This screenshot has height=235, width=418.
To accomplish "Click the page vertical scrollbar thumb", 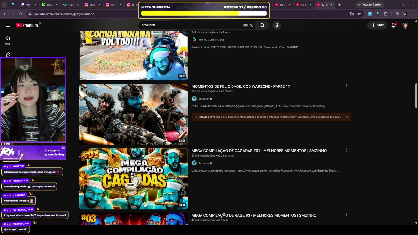I will click(416, 96).
